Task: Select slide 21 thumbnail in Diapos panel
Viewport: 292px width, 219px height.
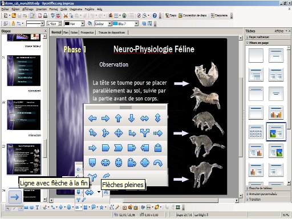Action: click(24, 71)
